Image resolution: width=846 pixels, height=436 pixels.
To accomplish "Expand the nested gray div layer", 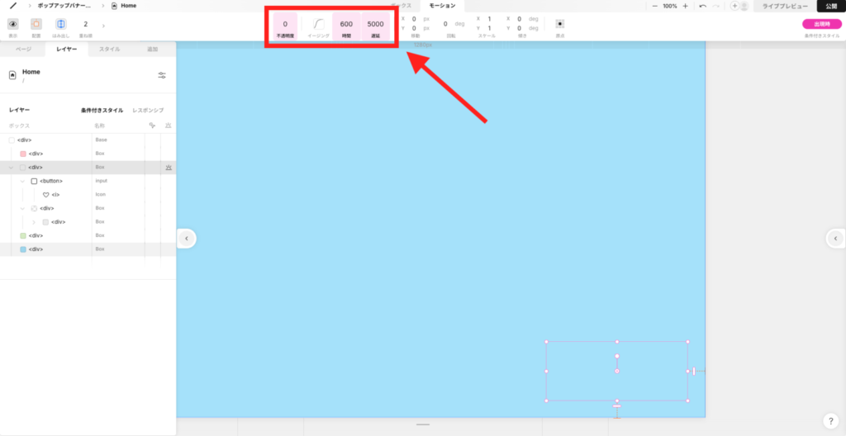I will point(33,222).
